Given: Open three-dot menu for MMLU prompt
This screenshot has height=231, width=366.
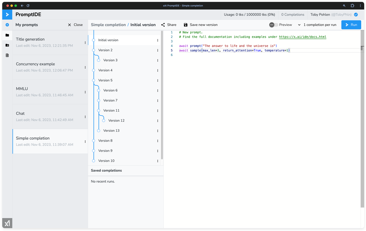Looking at the screenshot, I should pyautogui.click(x=85, y=92).
